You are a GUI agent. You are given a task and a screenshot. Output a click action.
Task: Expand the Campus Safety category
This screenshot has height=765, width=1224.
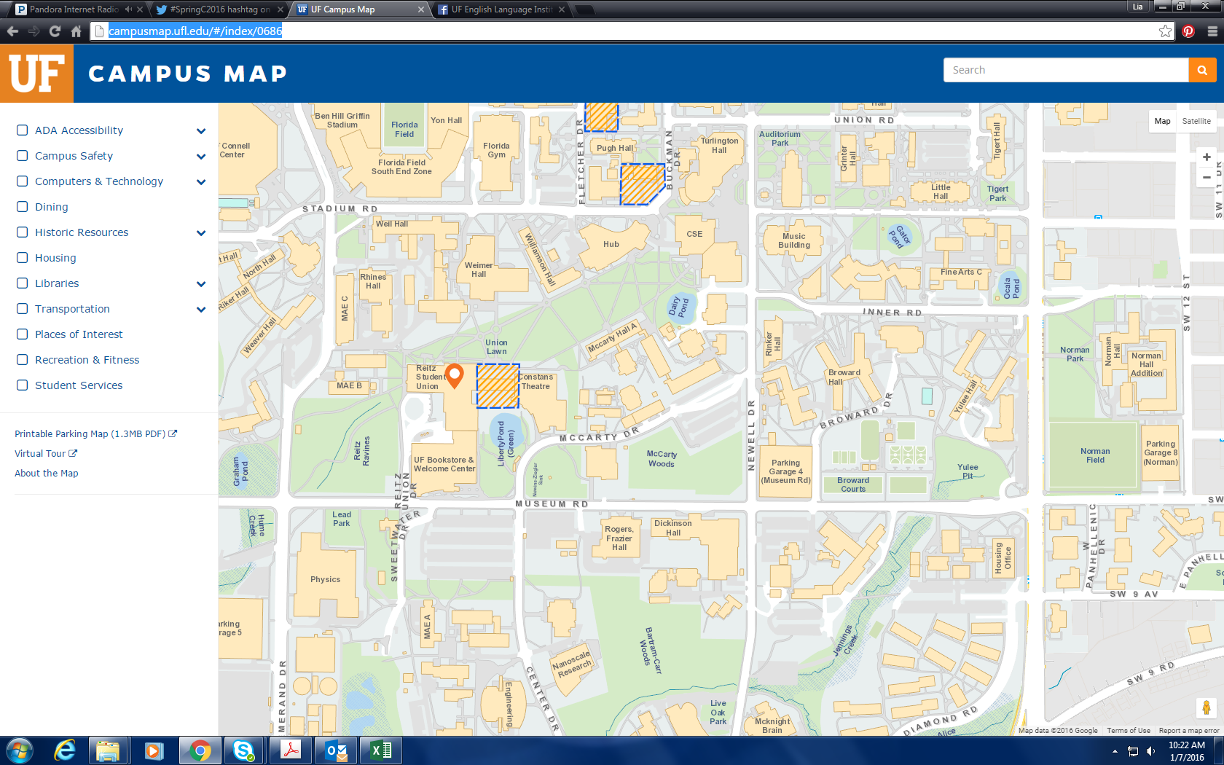[x=201, y=157]
